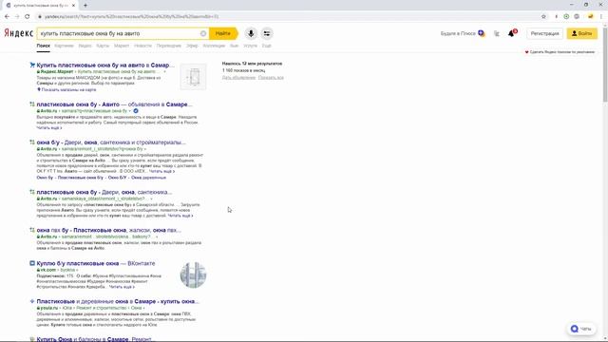This screenshot has height=342, width=608.
Task: Click the round thumbnail of the VK result
Action: pyautogui.click(x=193, y=275)
